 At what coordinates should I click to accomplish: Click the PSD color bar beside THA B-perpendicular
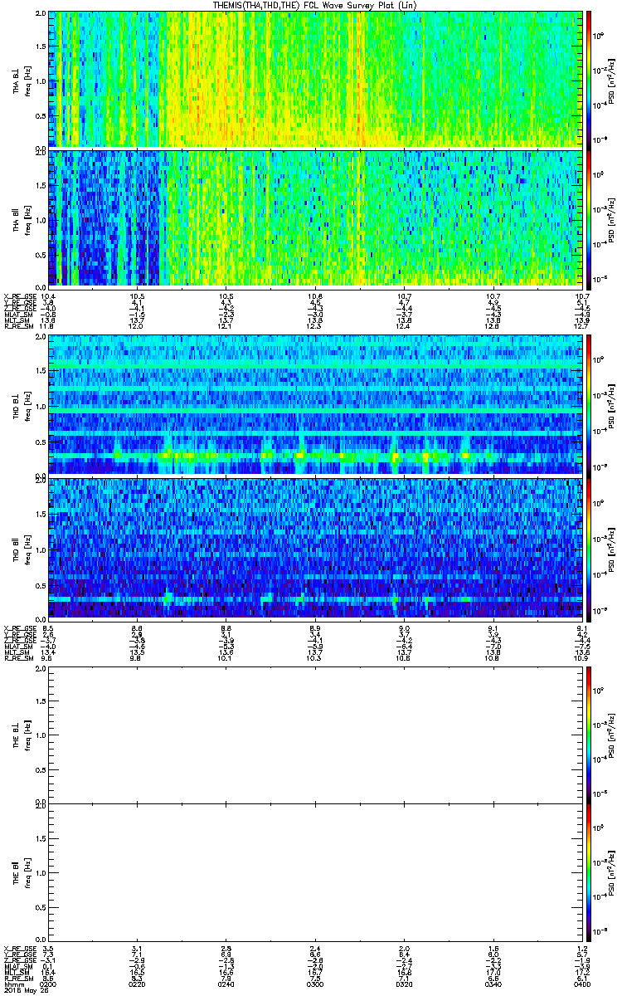click(589, 80)
